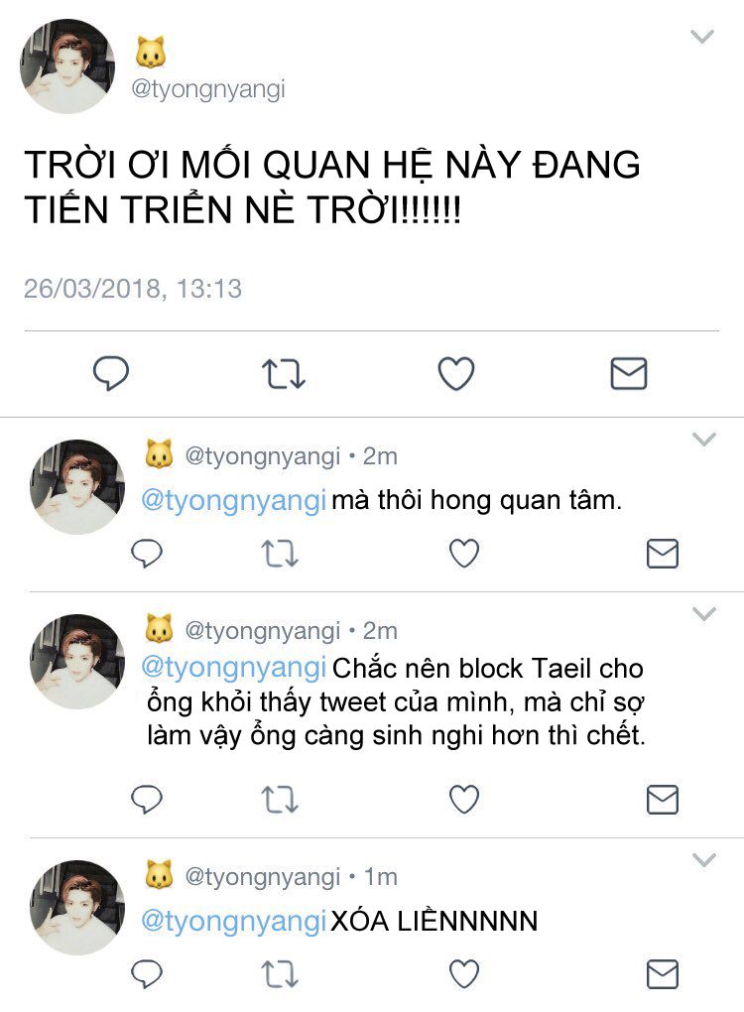Reply to the 'block Taeil' tweet
The image size is (744, 1012).
(x=147, y=799)
